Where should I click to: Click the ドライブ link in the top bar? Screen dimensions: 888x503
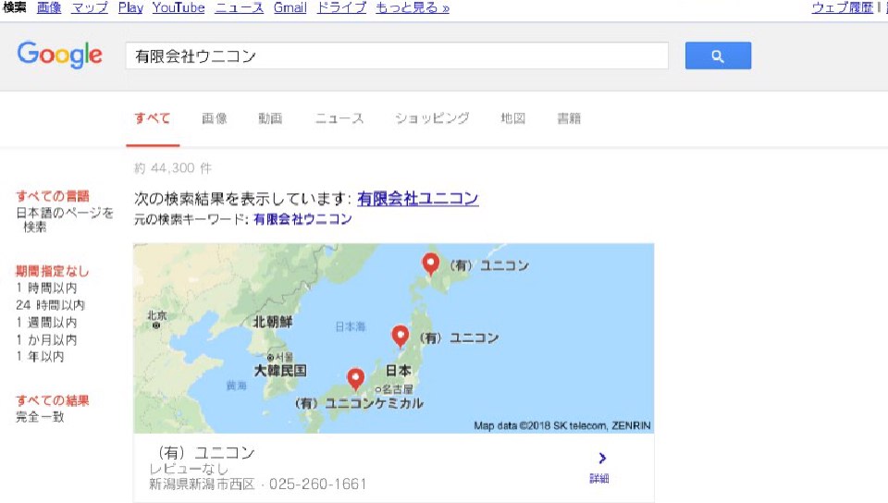pos(341,7)
